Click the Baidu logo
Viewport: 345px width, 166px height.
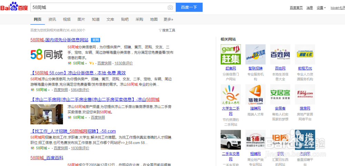14,7
